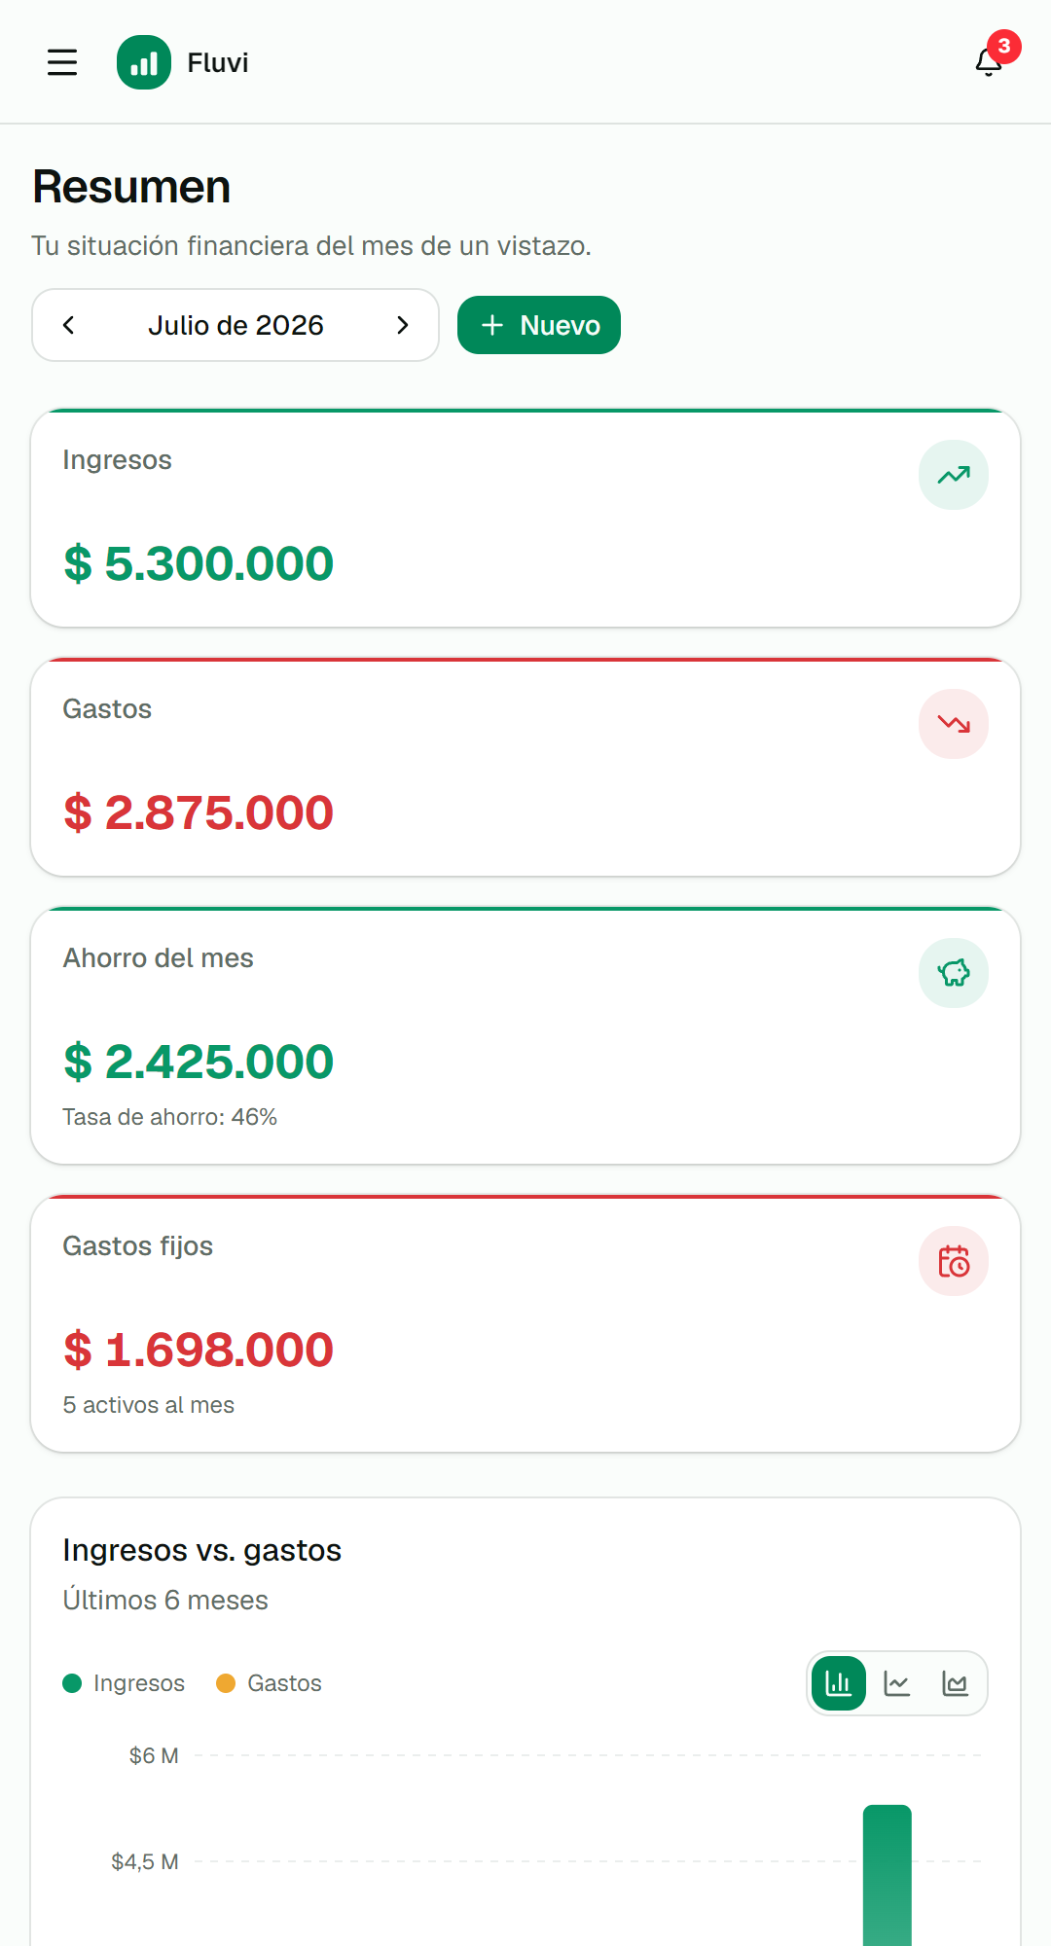This screenshot has width=1051, height=1946.
Task: Click the Gastos fijos calendar-clock icon
Action: pyautogui.click(x=954, y=1261)
